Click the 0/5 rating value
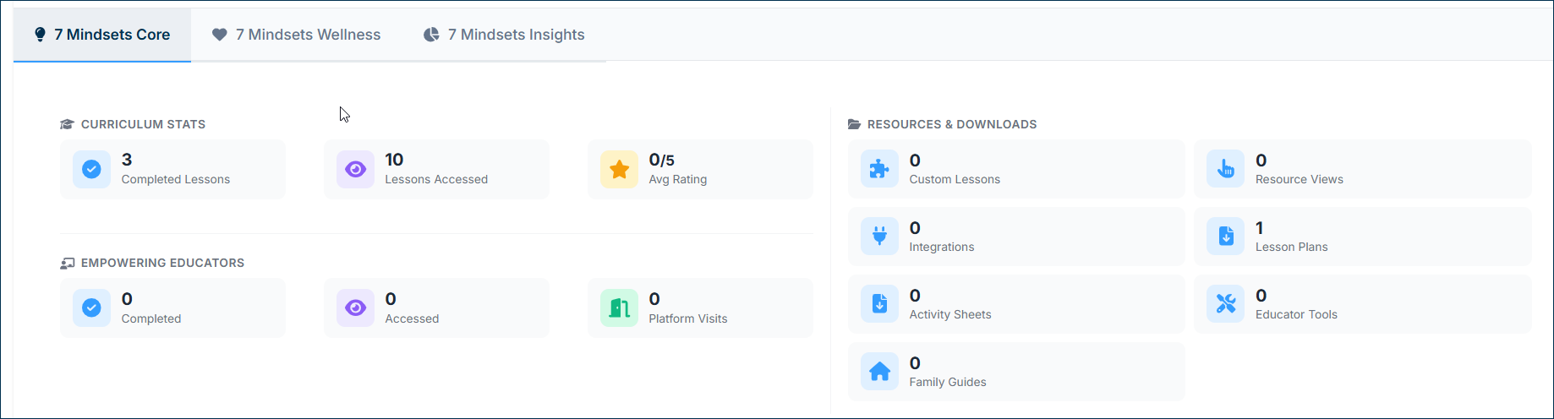 pyautogui.click(x=662, y=160)
